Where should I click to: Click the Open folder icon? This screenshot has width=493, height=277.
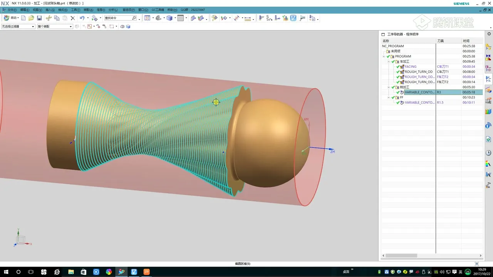[x=31, y=18]
